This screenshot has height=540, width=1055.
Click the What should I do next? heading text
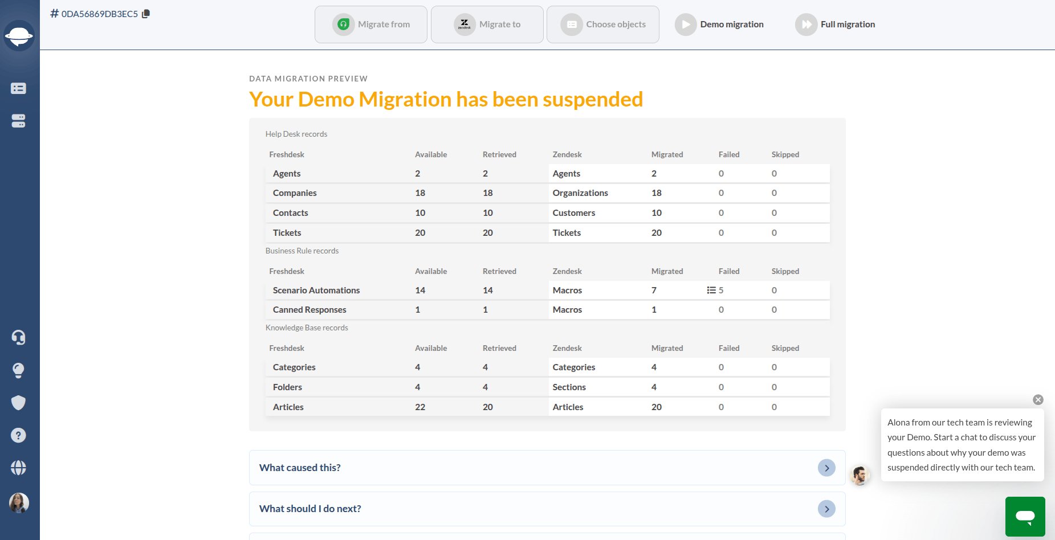pyautogui.click(x=310, y=509)
